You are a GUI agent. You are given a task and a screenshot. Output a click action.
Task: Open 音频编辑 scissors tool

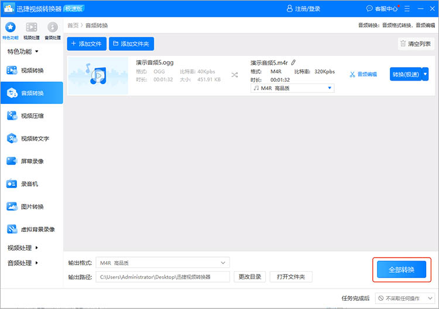click(x=363, y=74)
